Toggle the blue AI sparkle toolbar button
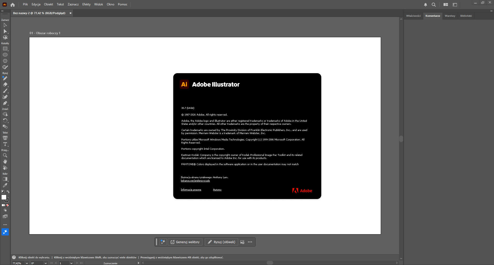The image size is (494, 265). click(5, 232)
